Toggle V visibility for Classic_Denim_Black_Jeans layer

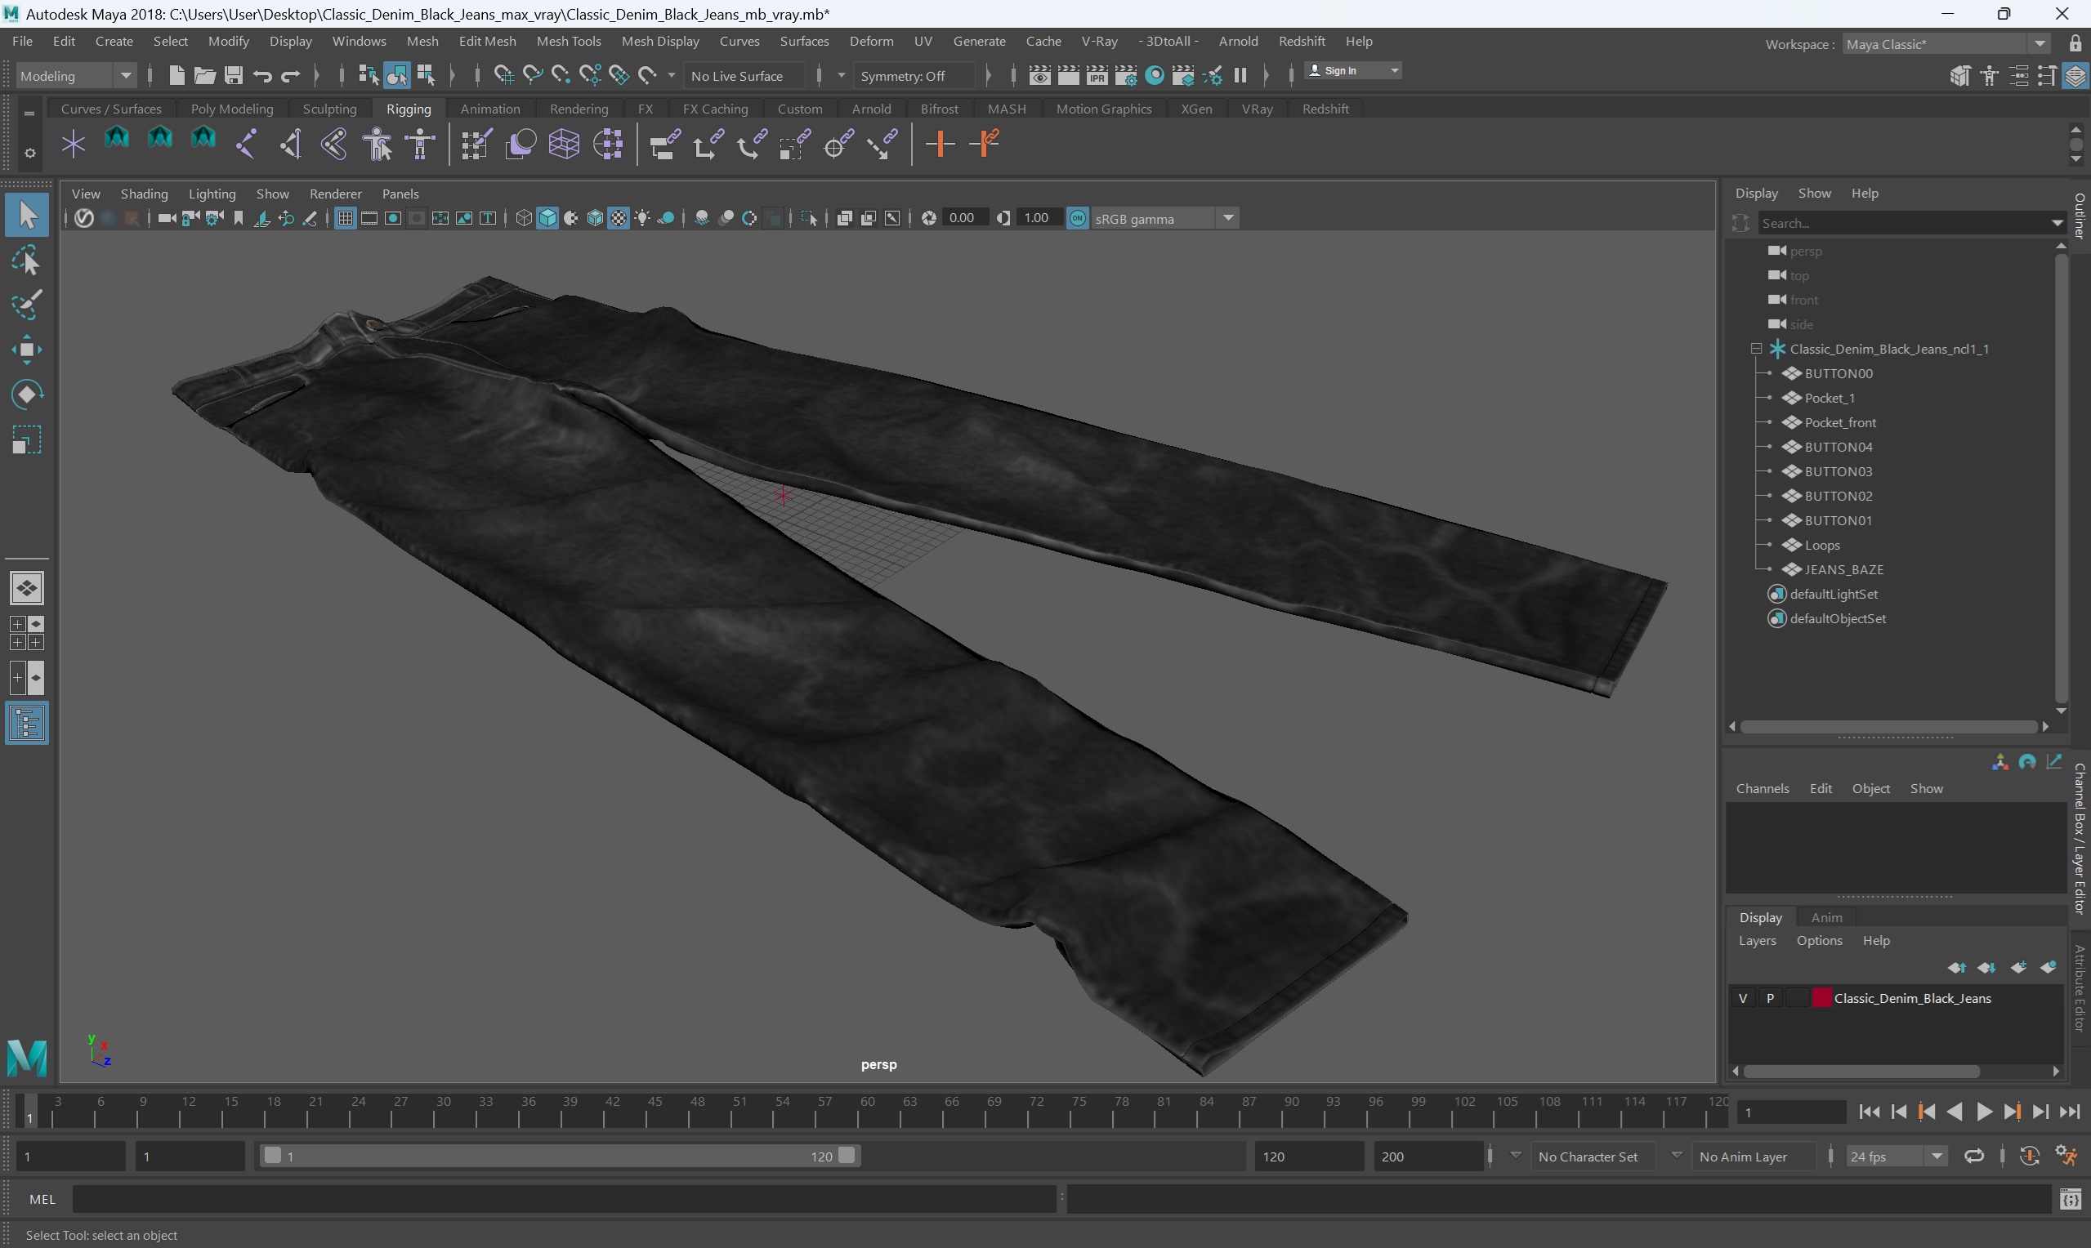[1743, 998]
